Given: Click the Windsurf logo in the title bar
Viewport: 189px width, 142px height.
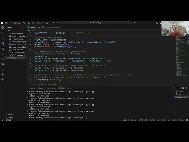Looking at the screenshot, I should click(x=2, y=23).
